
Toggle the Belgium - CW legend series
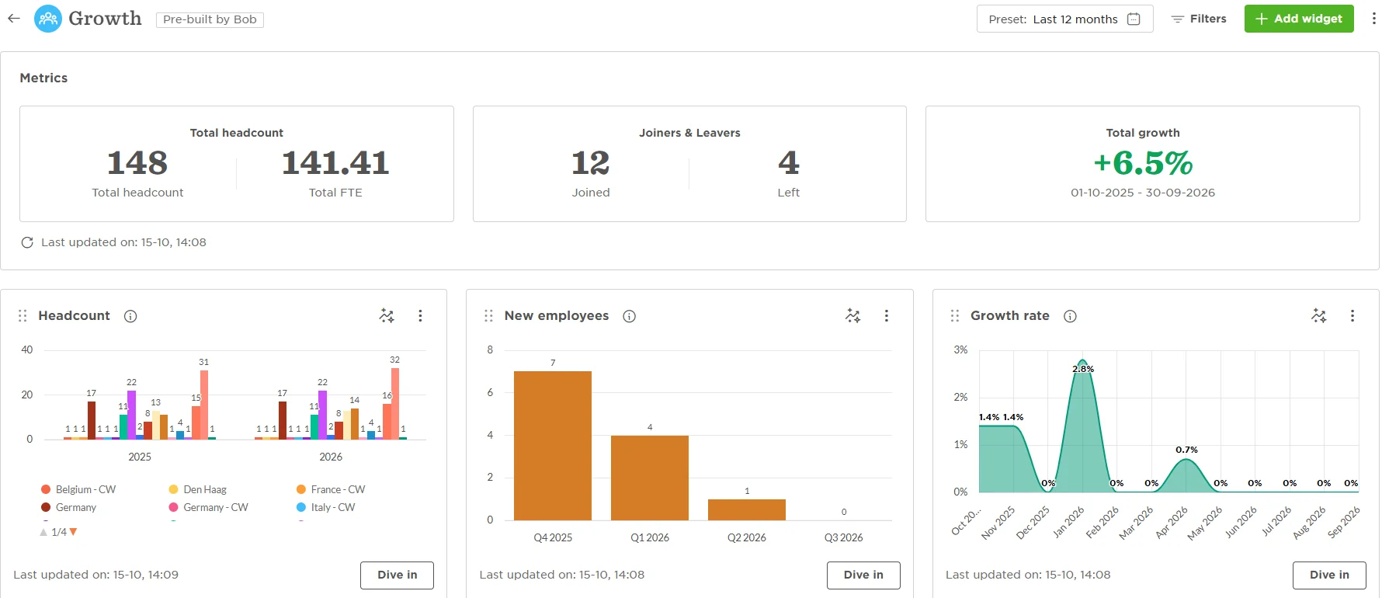(78, 489)
